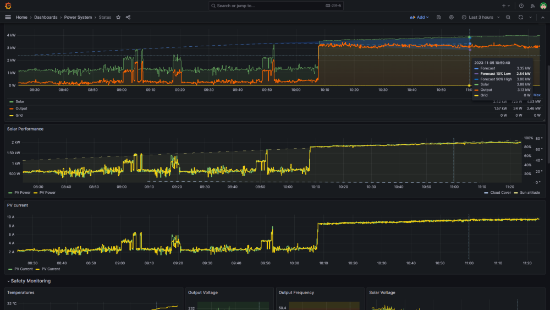Screen dimensions: 550x310
Task: Open the help question mark icon
Action: tap(521, 6)
